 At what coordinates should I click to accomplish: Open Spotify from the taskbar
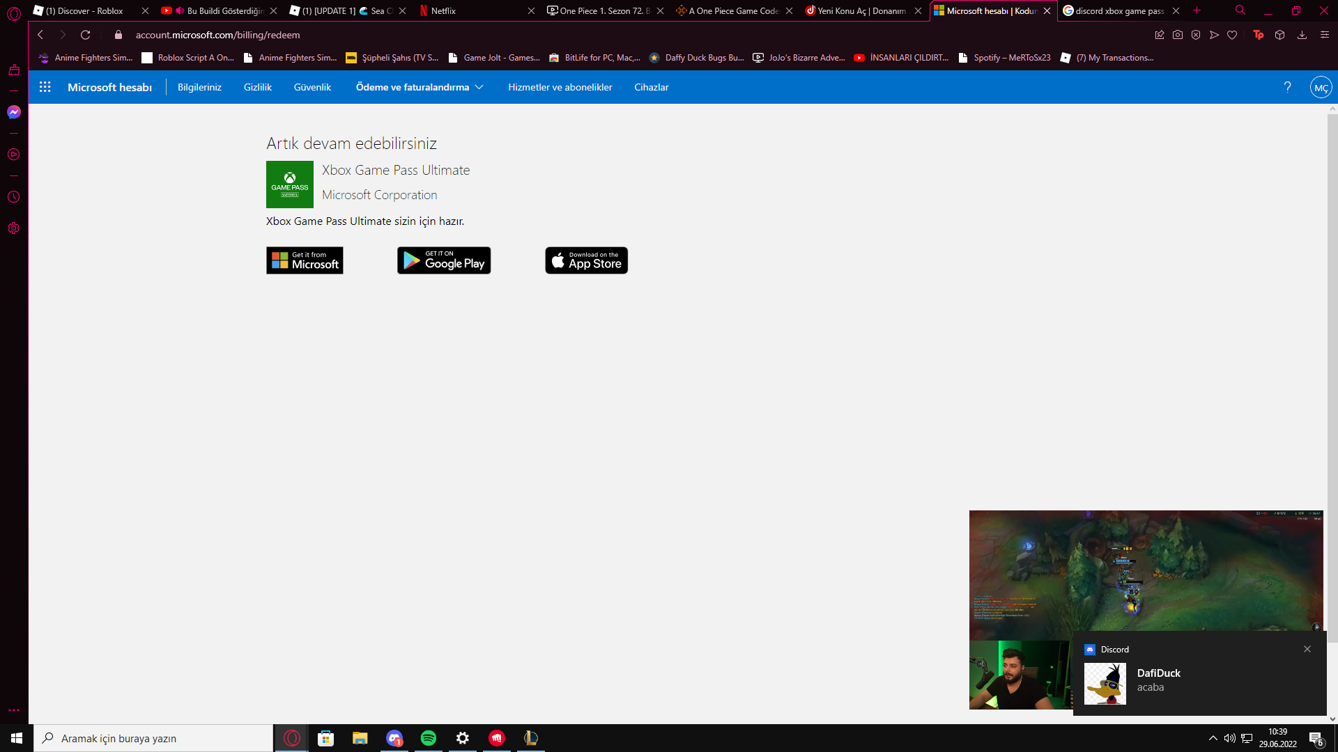(429, 738)
